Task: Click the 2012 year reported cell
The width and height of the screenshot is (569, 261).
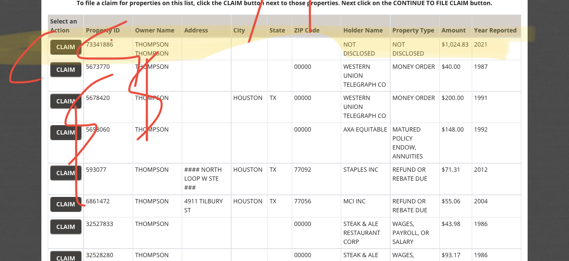Action: point(481,170)
